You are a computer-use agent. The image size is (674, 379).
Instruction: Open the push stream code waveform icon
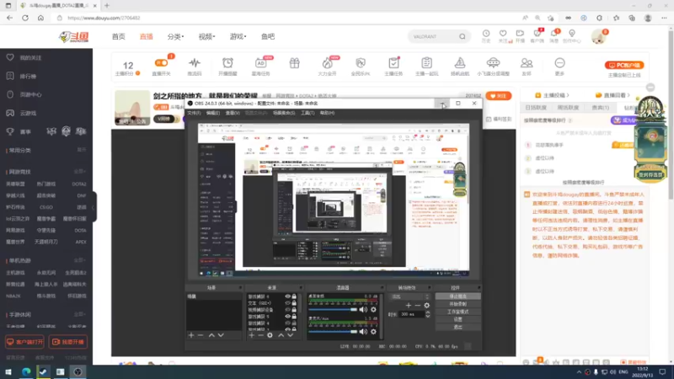(x=195, y=63)
